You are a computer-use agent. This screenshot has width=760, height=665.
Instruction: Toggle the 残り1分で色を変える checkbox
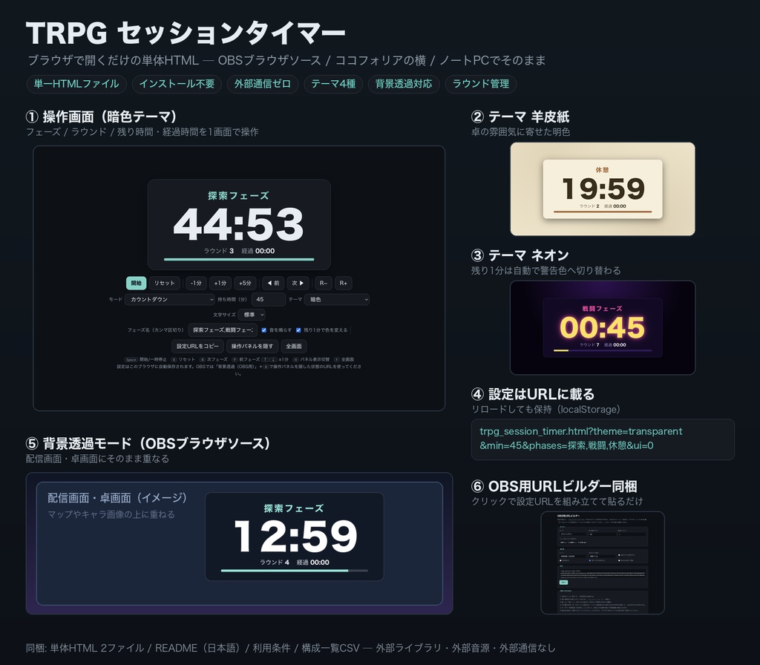(x=298, y=330)
